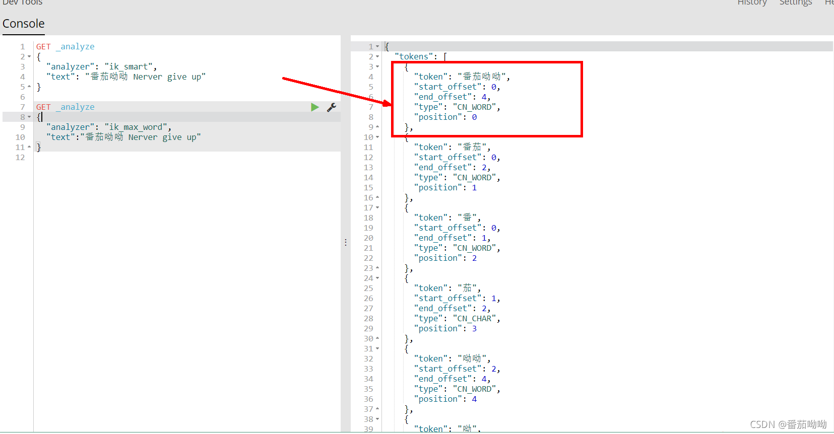
Task: Click the "token": "番茄呦呦" output line
Action: point(462,77)
